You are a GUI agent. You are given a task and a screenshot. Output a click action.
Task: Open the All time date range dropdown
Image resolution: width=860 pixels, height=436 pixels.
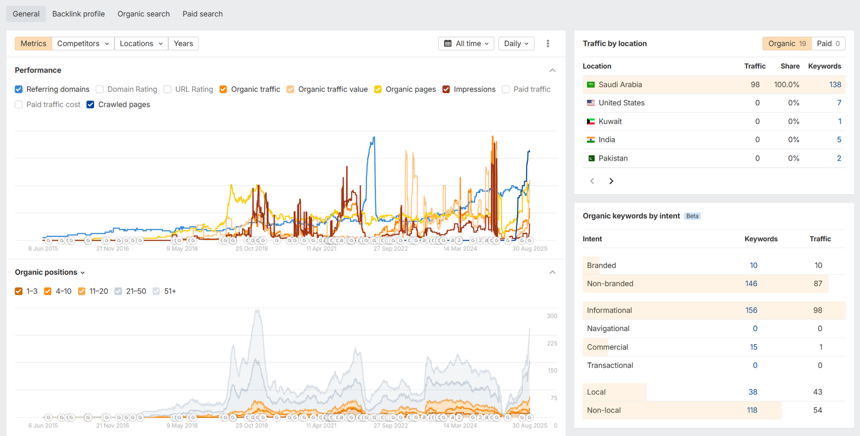467,43
